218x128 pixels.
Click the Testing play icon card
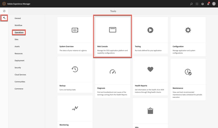[150, 35]
